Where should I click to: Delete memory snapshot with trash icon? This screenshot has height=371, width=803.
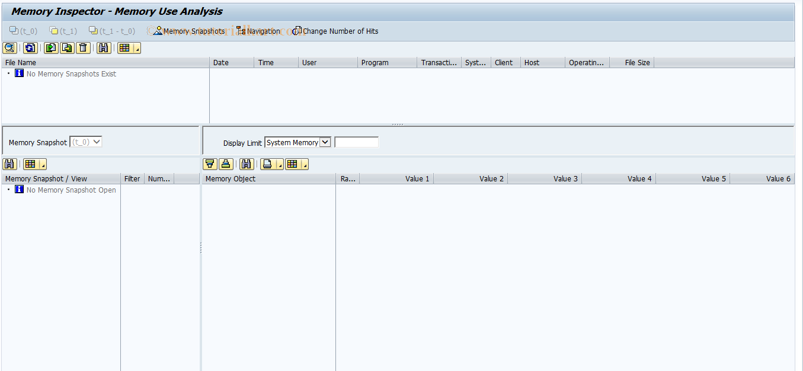(83, 48)
